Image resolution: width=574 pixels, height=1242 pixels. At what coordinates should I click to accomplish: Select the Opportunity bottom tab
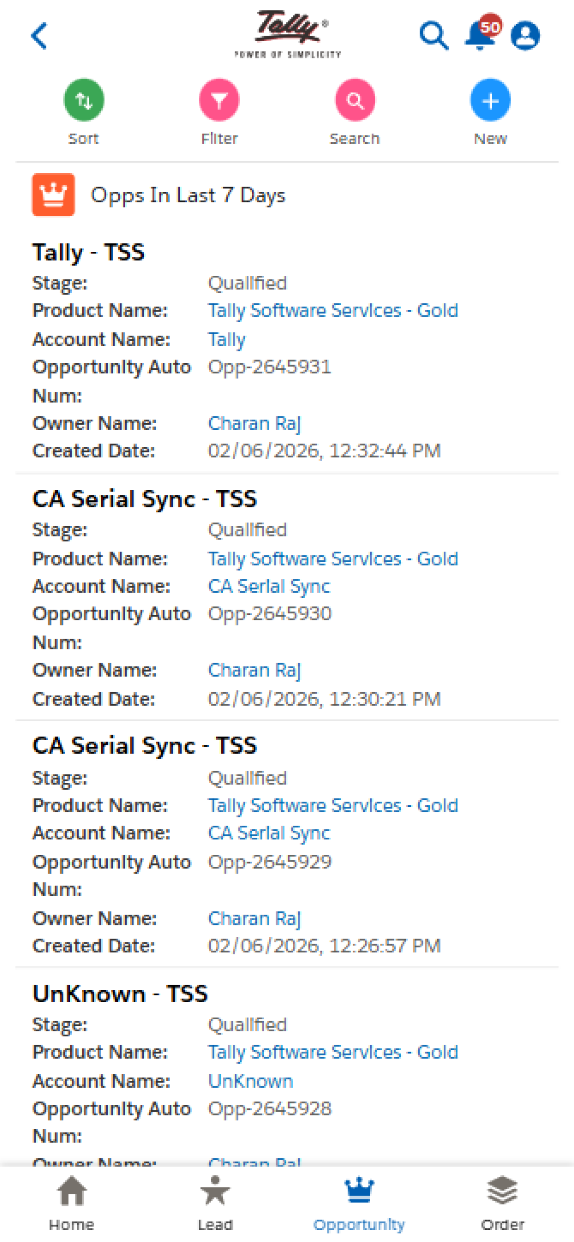pos(359,1202)
